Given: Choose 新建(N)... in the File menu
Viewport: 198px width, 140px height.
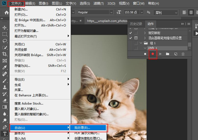Looking at the screenshot, I should [40, 9].
